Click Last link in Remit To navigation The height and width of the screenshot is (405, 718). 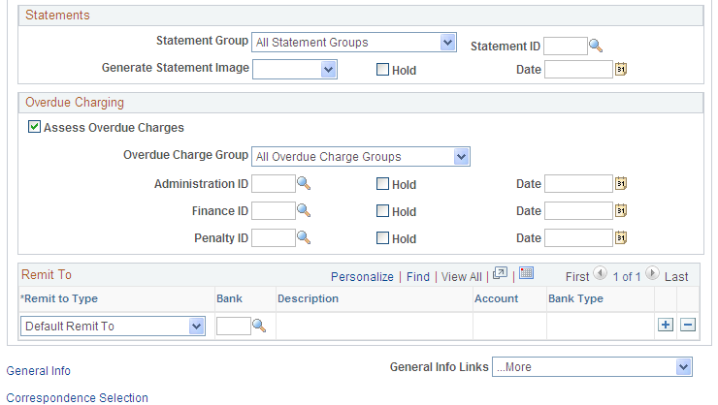coord(676,276)
